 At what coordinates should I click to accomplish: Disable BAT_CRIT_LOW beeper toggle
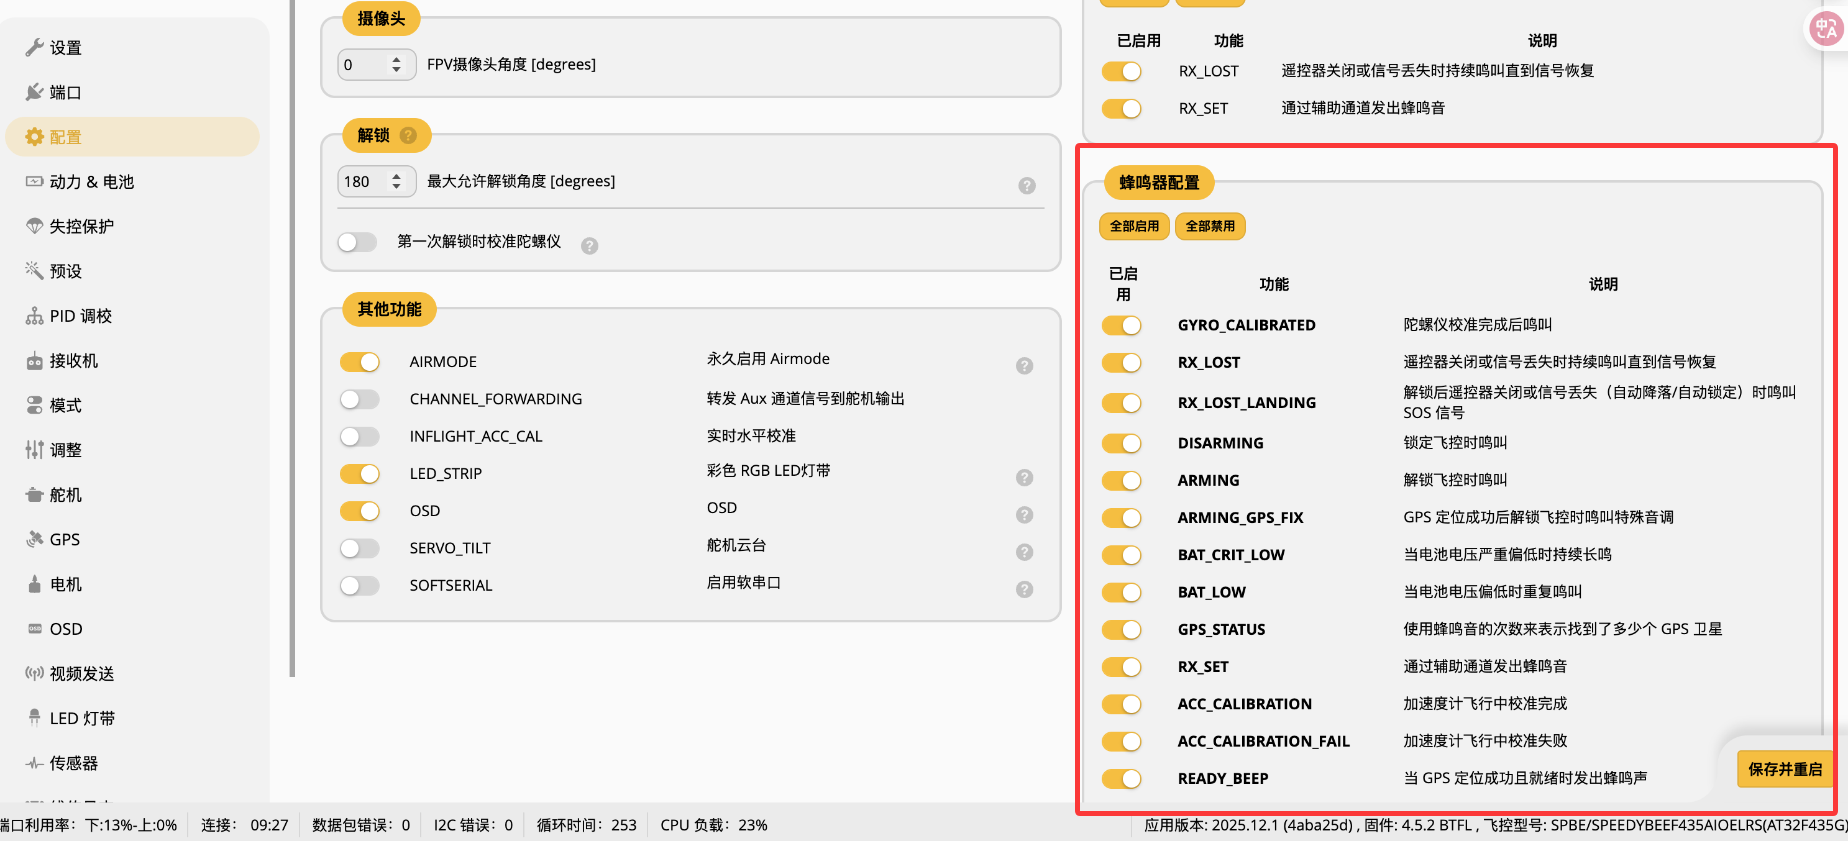point(1121,555)
